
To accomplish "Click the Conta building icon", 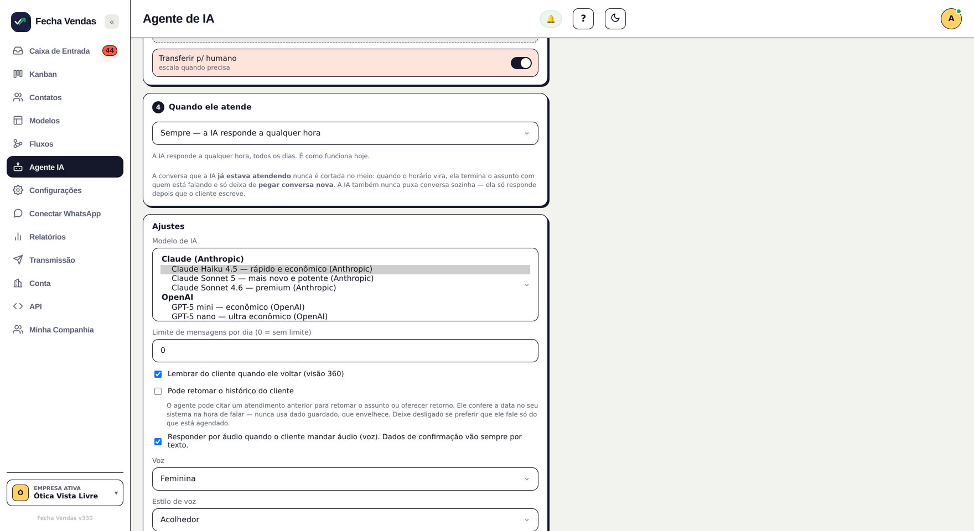I will click(x=18, y=283).
